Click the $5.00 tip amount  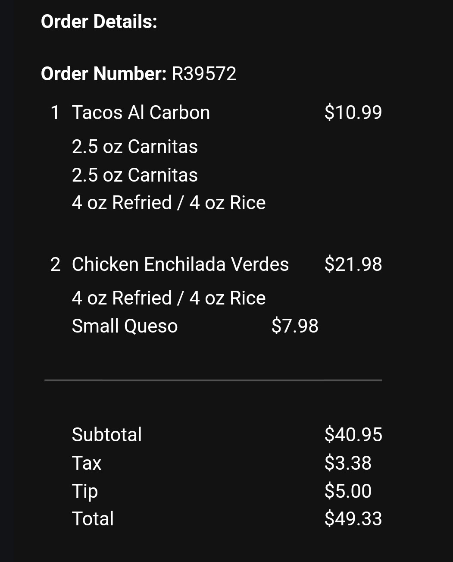(x=348, y=491)
